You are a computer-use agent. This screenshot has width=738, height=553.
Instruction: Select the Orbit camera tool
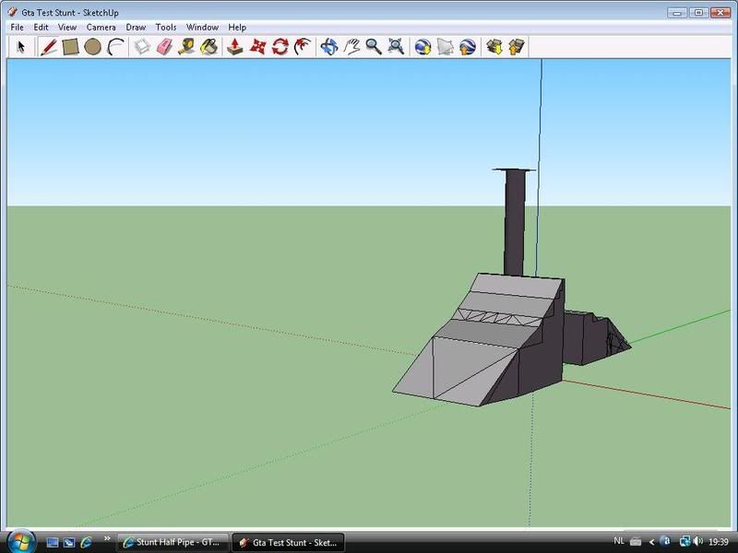329,47
